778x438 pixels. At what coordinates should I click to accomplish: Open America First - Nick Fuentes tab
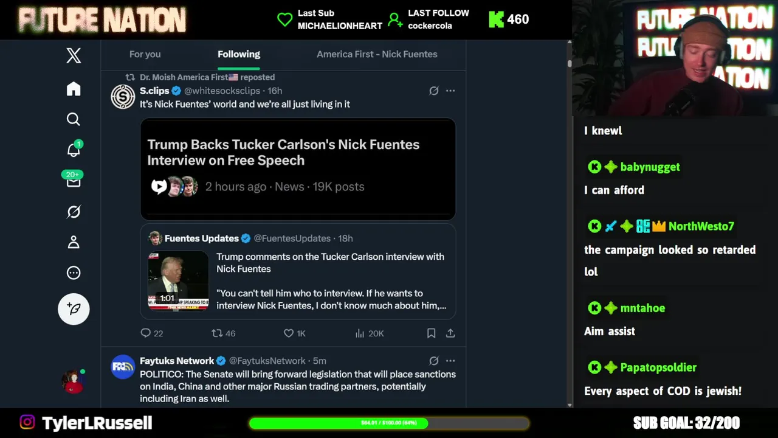[377, 54]
